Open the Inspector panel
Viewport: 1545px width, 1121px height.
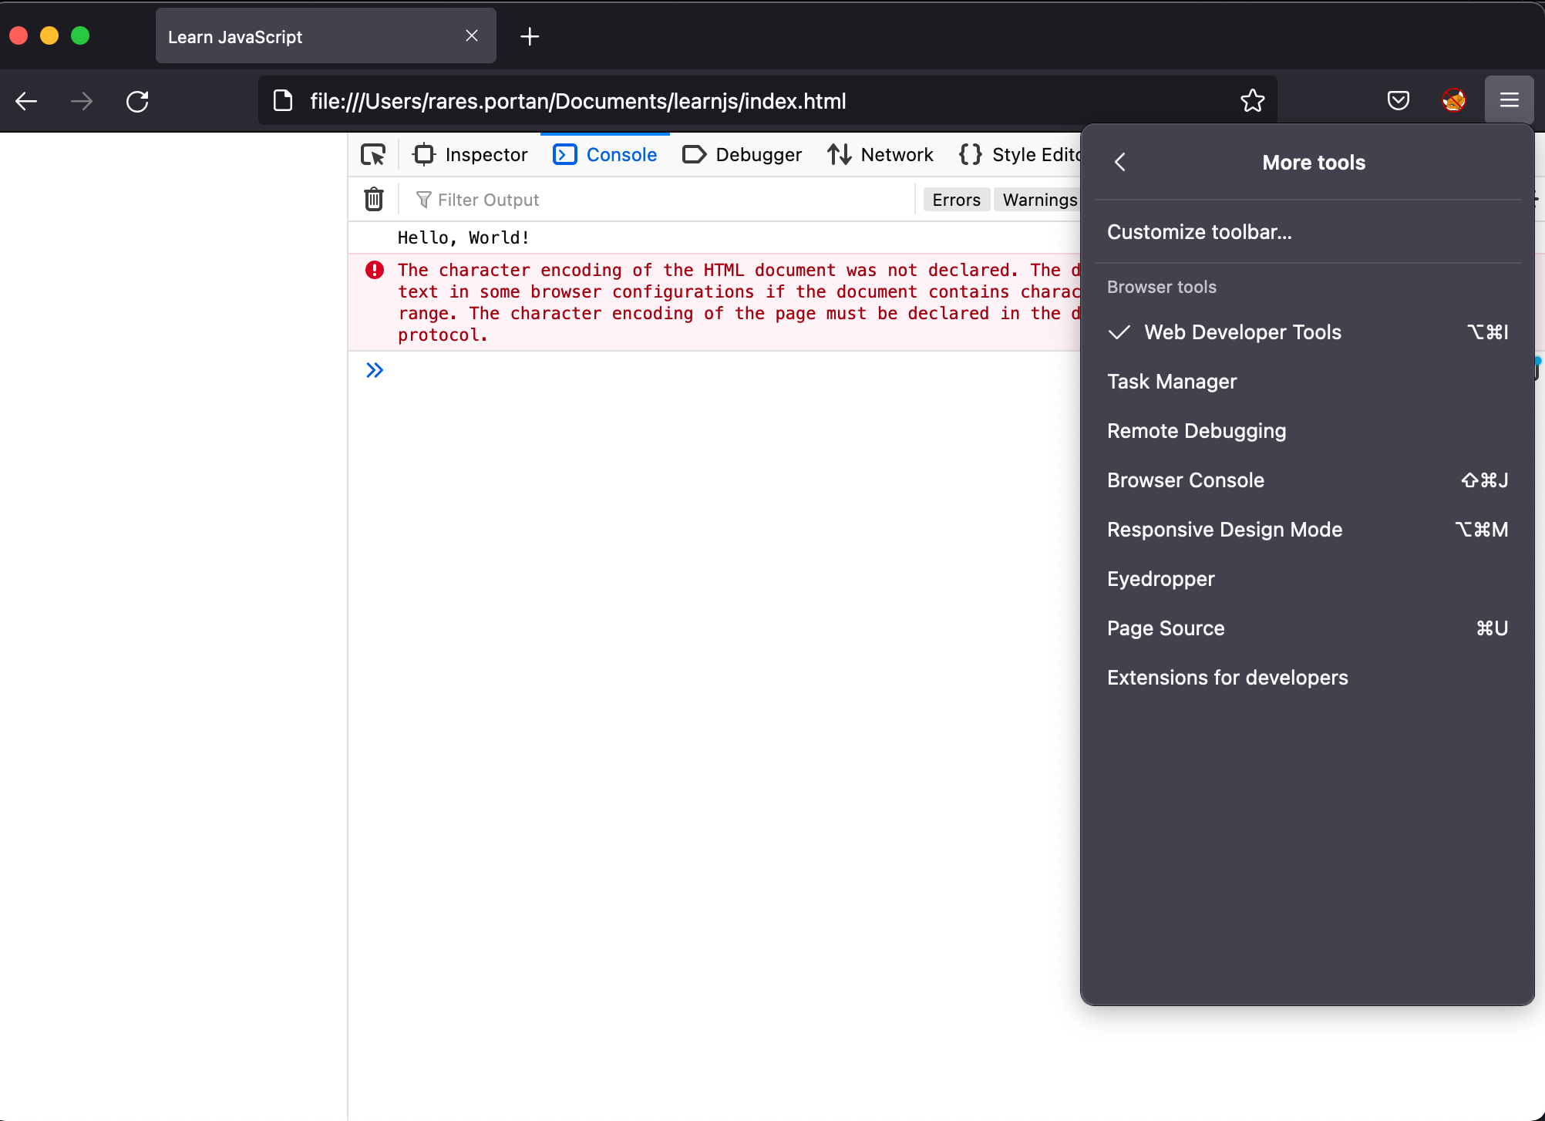pyautogui.click(x=470, y=154)
